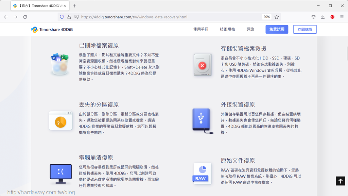
Task: Open the Pocket save icon
Action: tap(313, 17)
